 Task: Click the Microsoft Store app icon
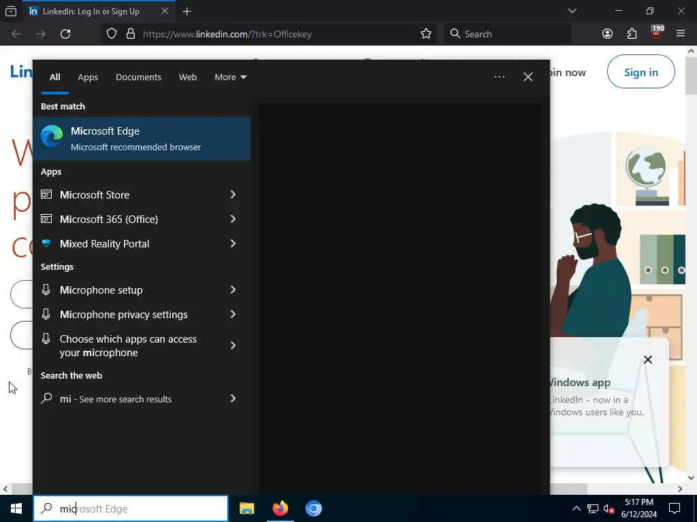(46, 194)
